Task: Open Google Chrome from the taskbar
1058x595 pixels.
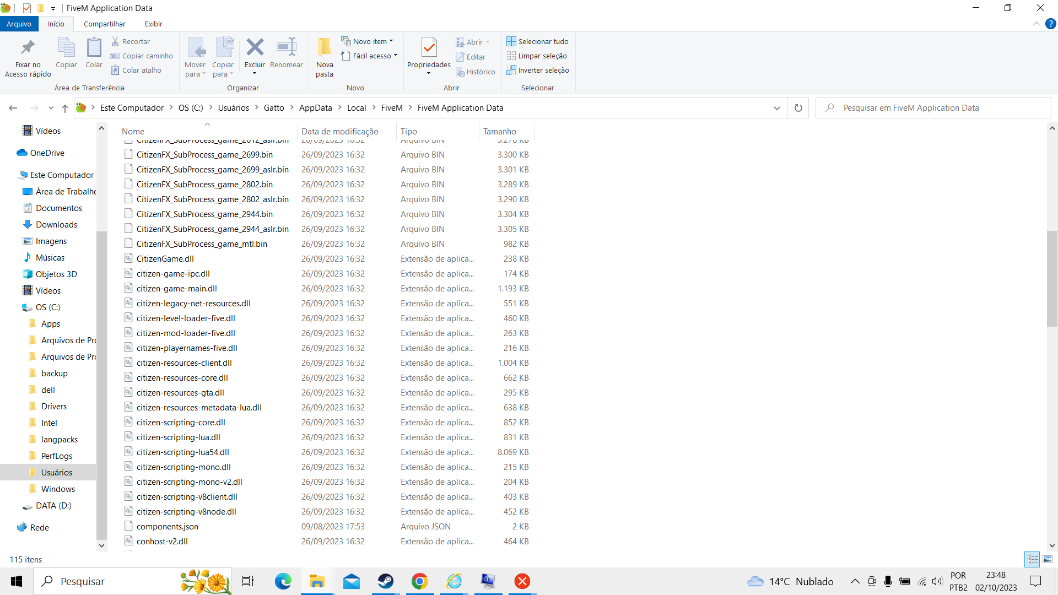Action: pos(420,581)
